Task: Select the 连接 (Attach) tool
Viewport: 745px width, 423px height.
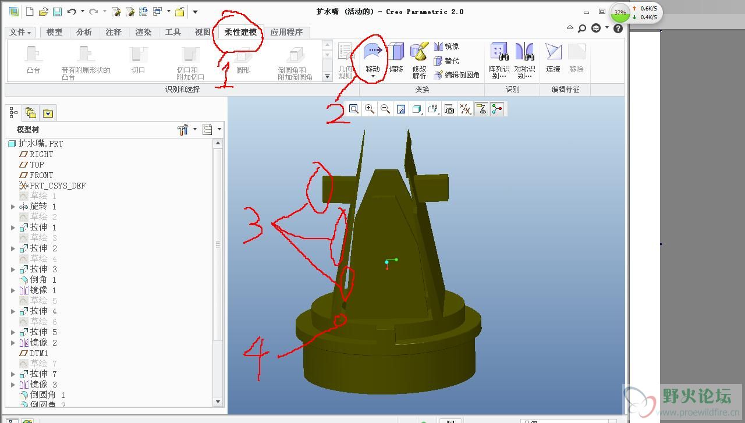Action: pos(553,58)
